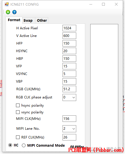125x154 pixels.
Task: Click the MIPI CLK(MHz) value field
Action: click(69, 119)
